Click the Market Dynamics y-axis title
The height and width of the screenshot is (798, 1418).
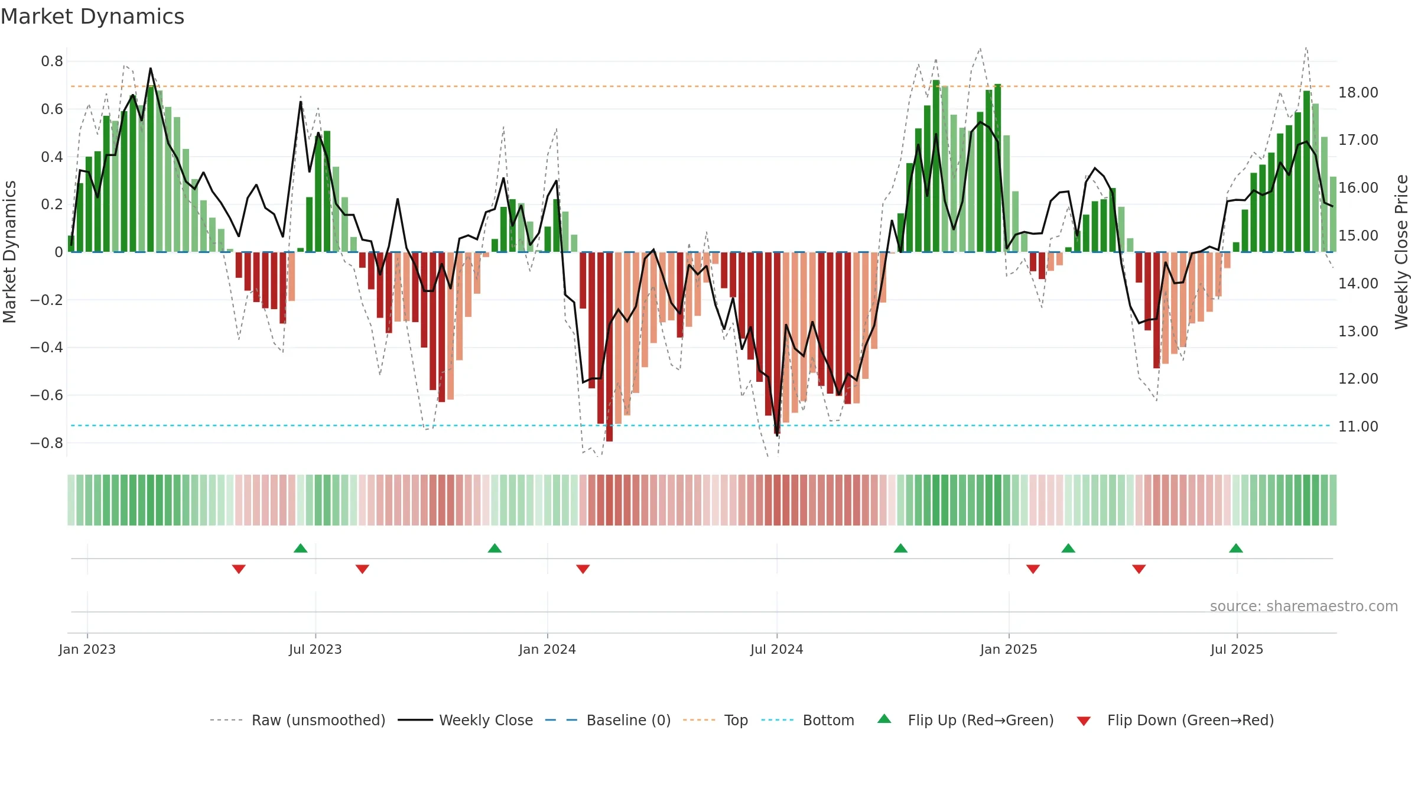coord(9,252)
